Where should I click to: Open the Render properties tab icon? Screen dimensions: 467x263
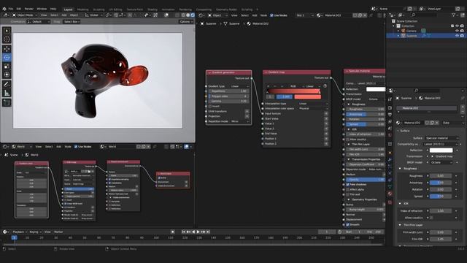coord(390,107)
